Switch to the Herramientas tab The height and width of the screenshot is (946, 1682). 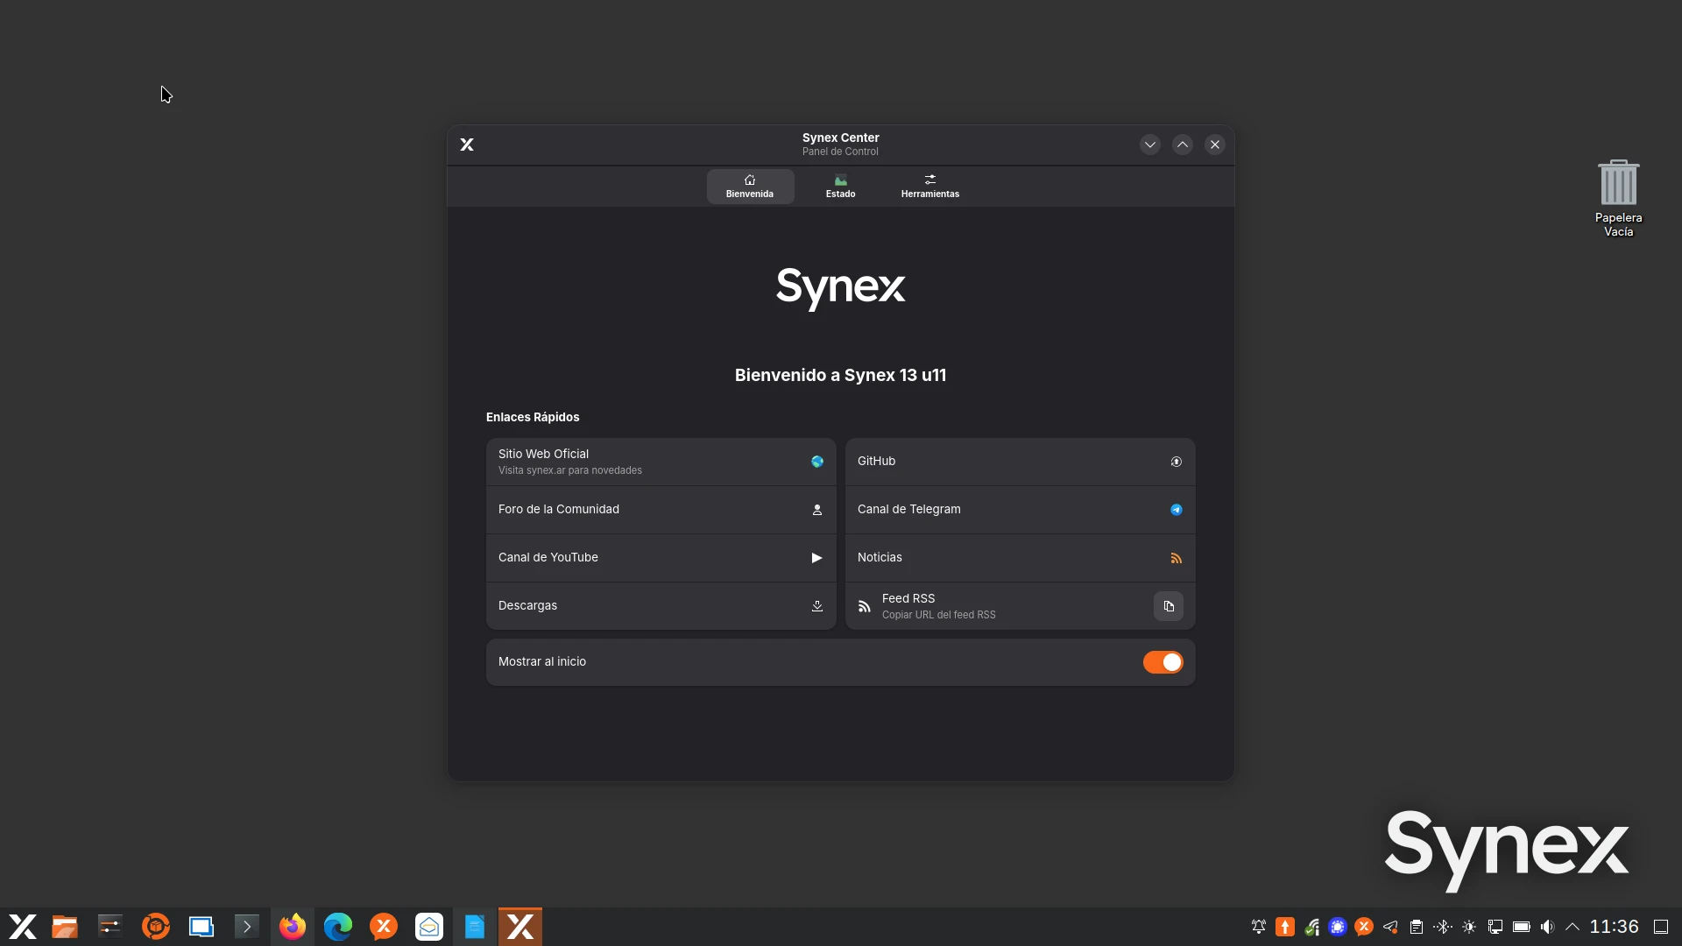tap(930, 187)
